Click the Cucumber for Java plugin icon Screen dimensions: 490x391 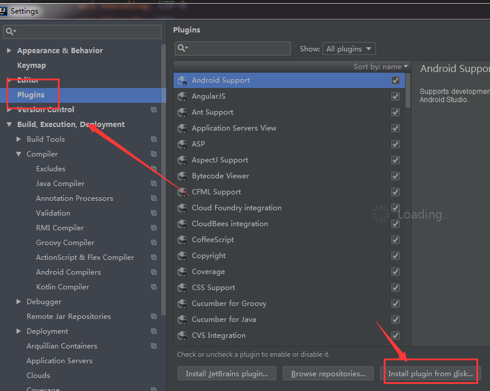tap(182, 320)
